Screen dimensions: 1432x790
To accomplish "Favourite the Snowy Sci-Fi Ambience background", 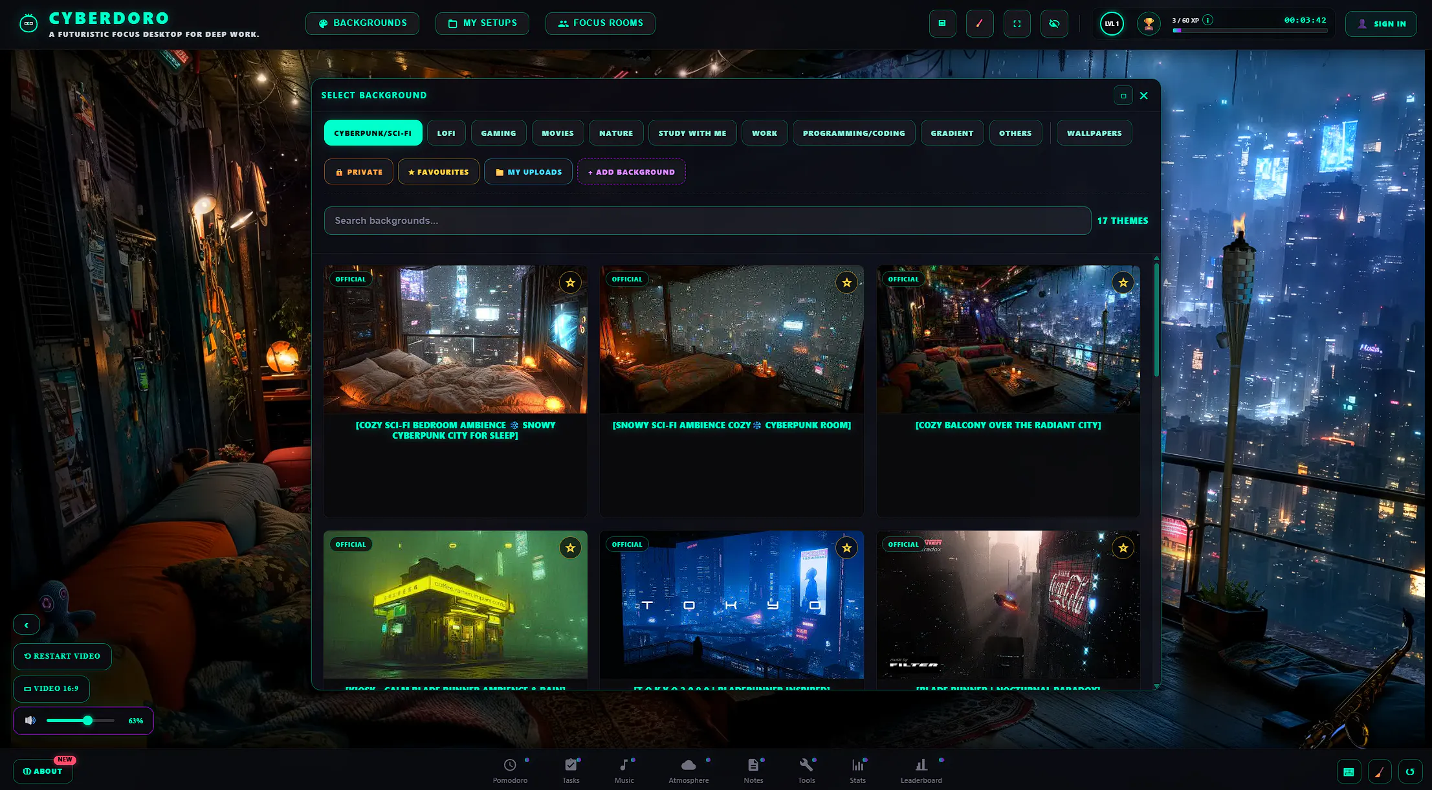I will click(846, 283).
